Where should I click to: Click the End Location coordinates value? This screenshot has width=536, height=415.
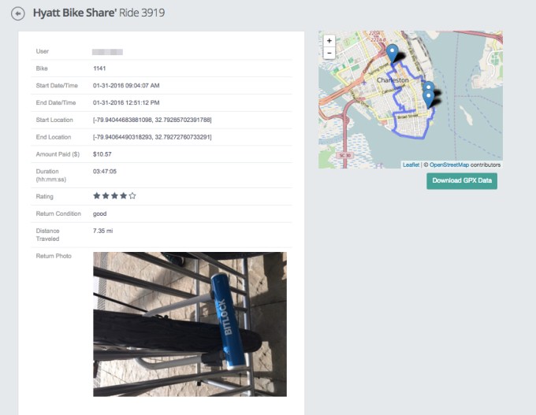click(152, 137)
